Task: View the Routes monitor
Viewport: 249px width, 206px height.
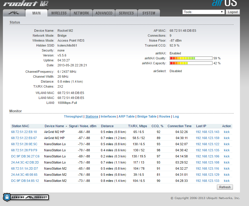Action: tap(165, 117)
